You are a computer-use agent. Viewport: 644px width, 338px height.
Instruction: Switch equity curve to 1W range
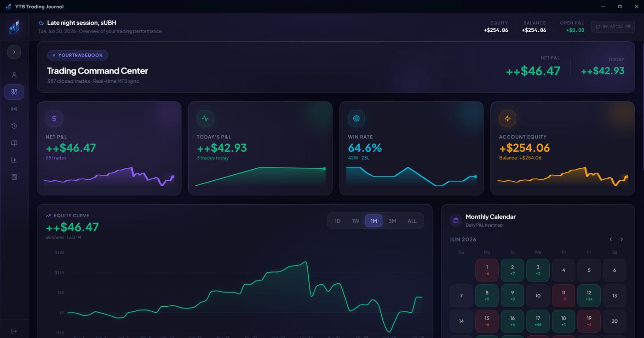pos(356,221)
